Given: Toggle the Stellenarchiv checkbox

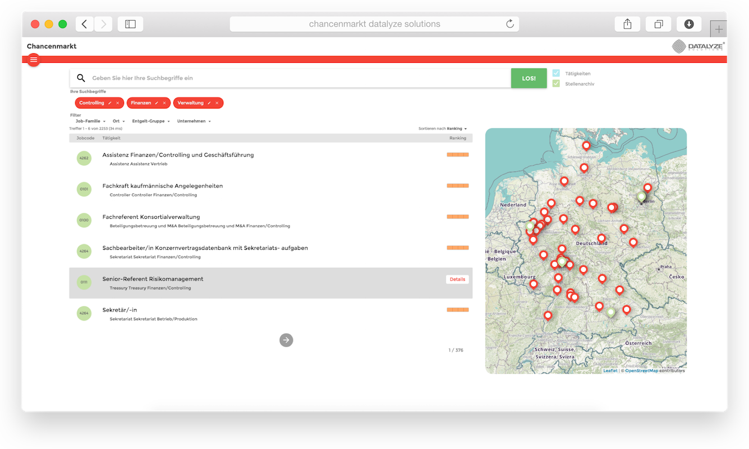Looking at the screenshot, I should click(x=556, y=84).
